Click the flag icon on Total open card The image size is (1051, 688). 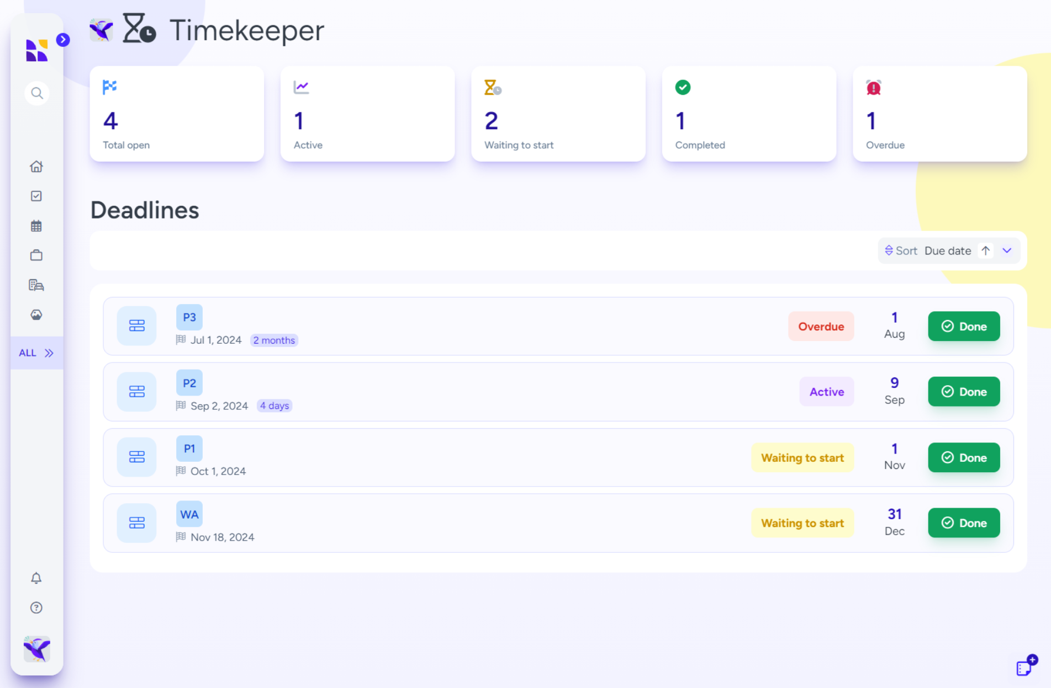(110, 87)
